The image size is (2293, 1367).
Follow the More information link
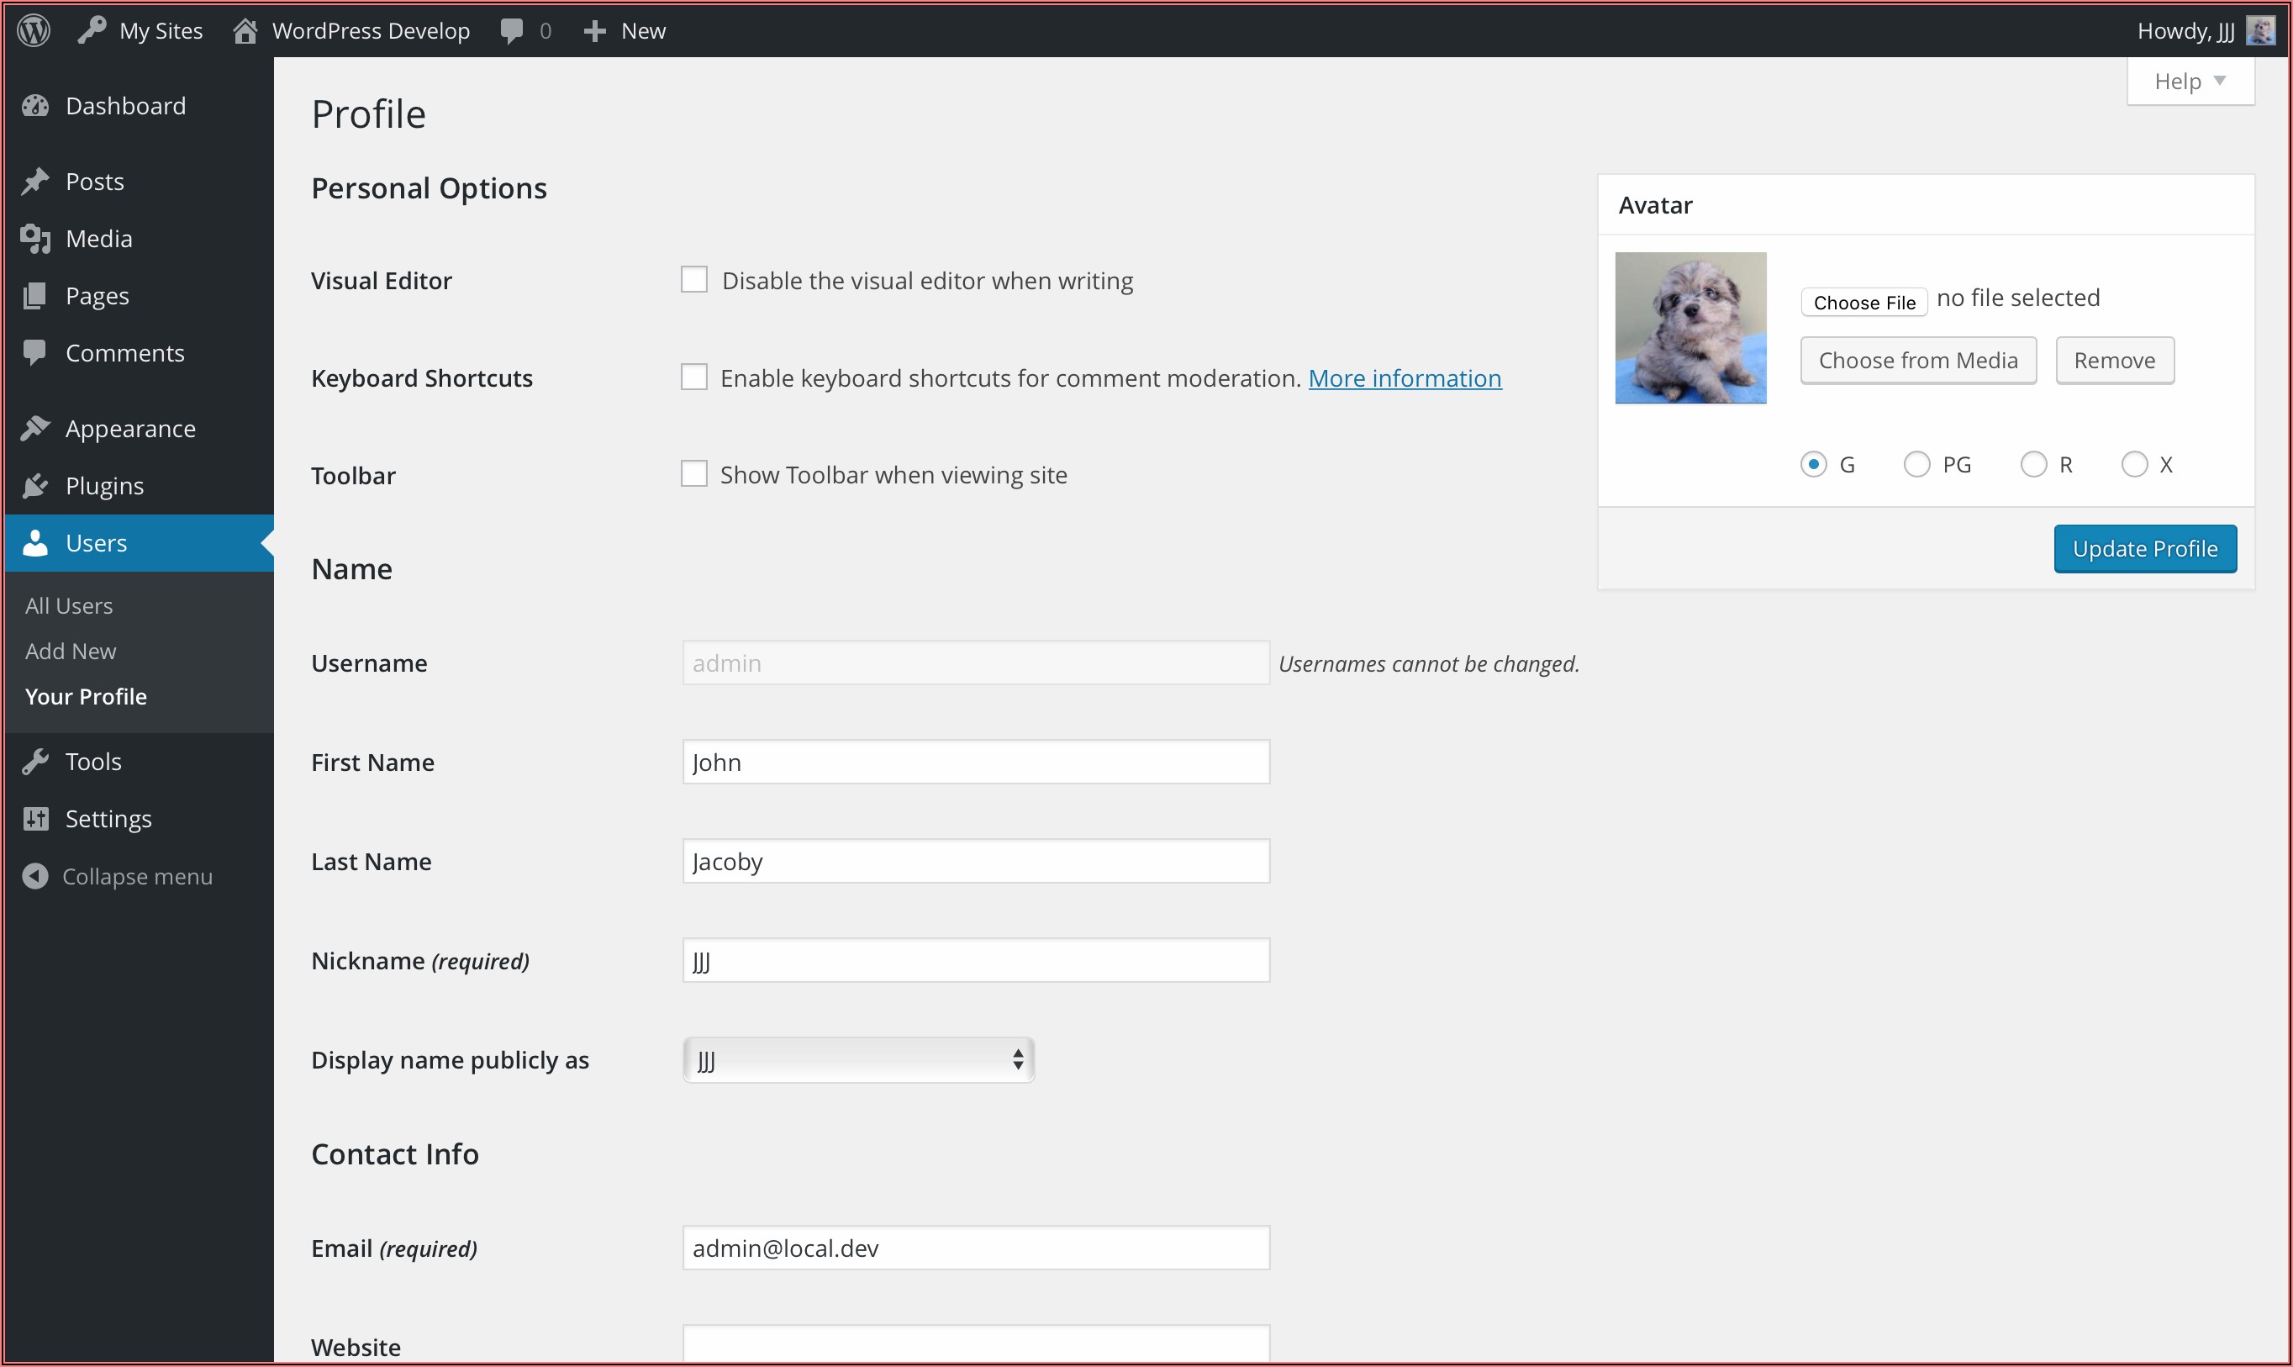[1405, 377]
